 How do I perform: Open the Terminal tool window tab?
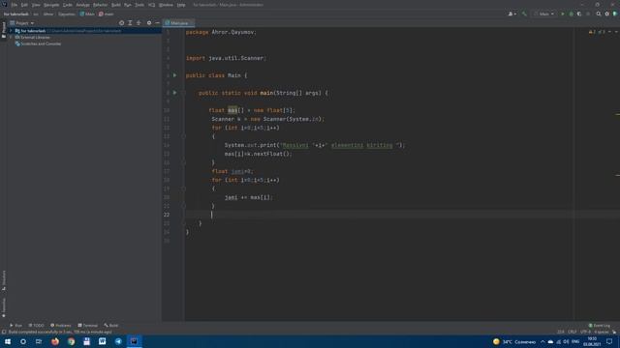pos(87,326)
